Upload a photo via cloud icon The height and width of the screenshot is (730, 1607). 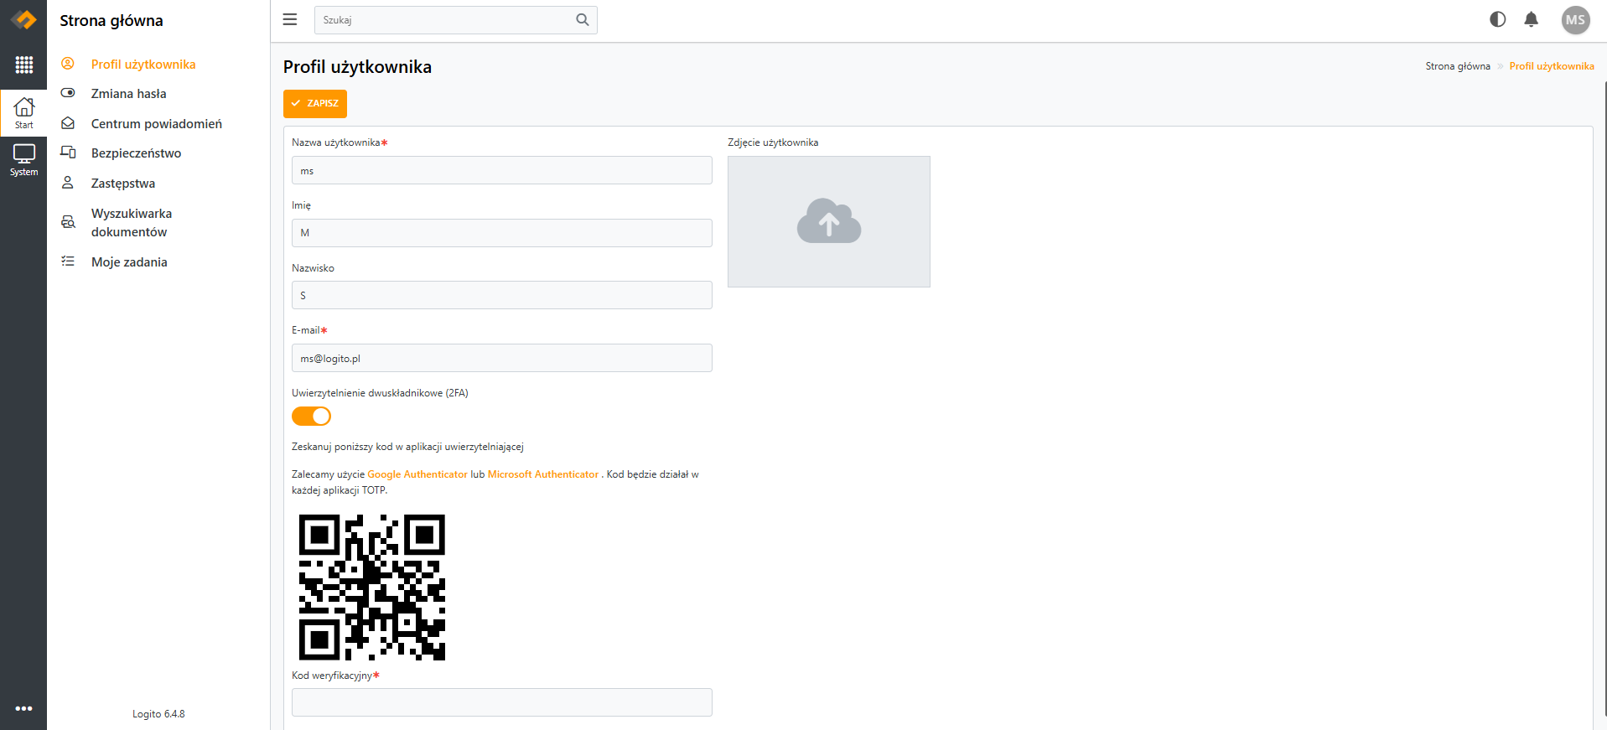829,221
